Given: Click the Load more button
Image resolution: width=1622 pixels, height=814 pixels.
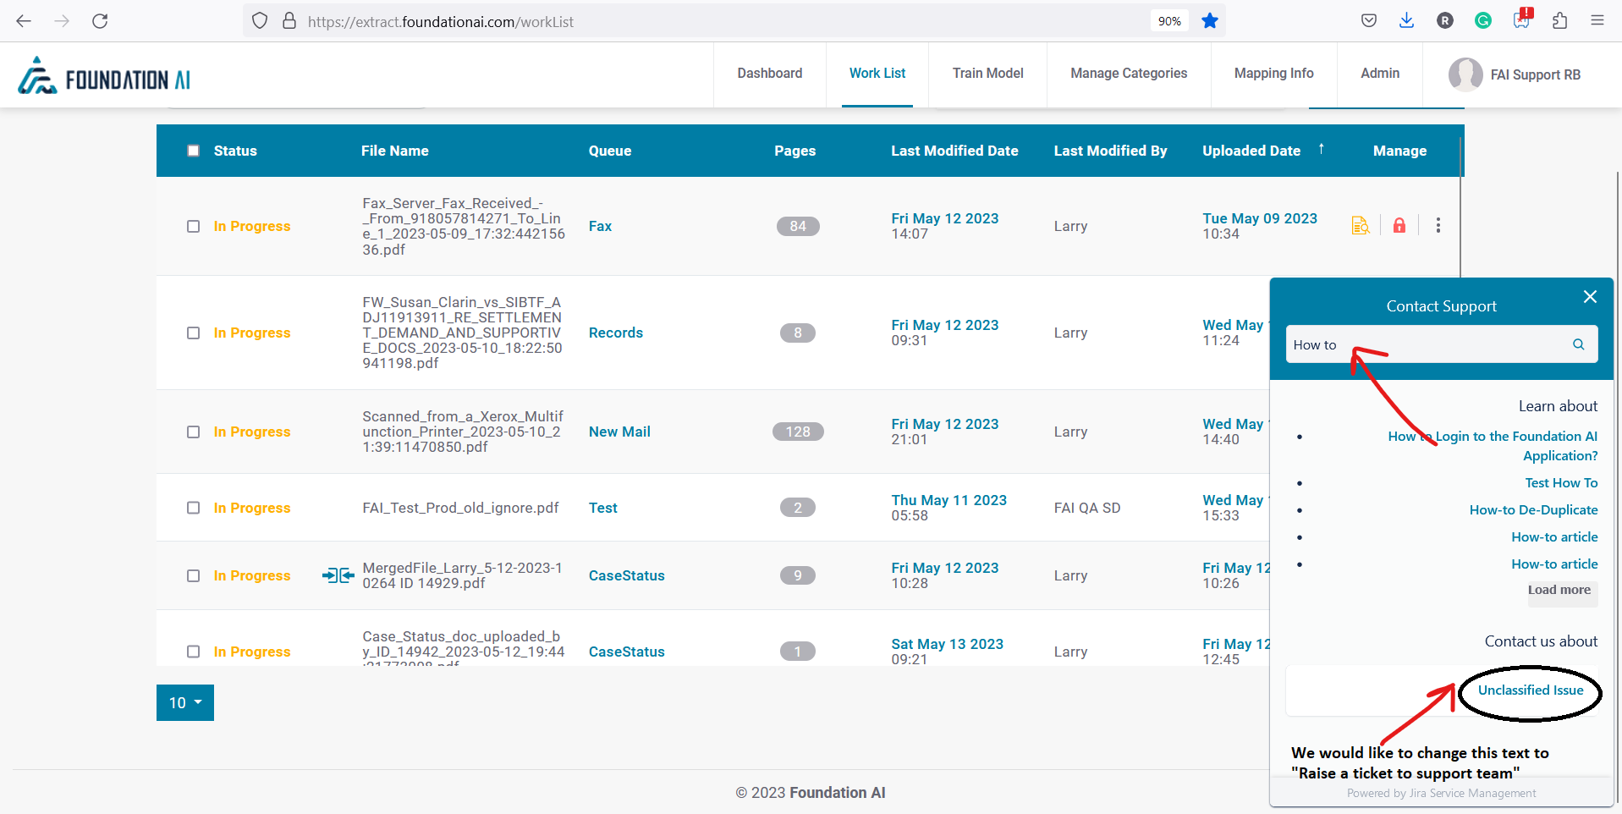Looking at the screenshot, I should [1561, 591].
